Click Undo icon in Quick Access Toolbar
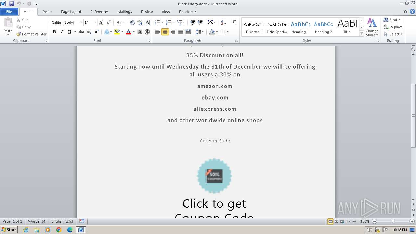Screen dimensions: 416x234 pos(19,4)
